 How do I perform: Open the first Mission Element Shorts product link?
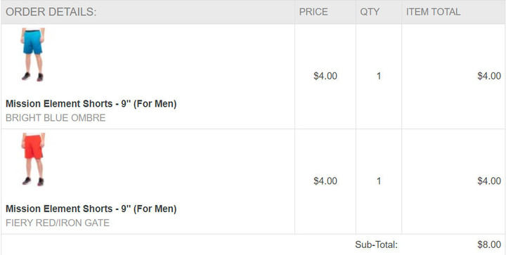(91, 104)
